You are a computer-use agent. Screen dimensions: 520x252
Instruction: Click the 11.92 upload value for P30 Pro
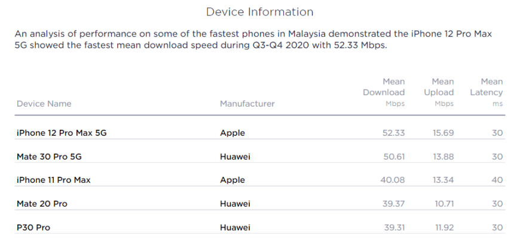tap(444, 227)
